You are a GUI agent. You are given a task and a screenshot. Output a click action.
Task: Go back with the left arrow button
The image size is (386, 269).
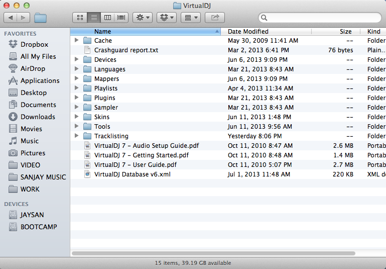(11, 18)
